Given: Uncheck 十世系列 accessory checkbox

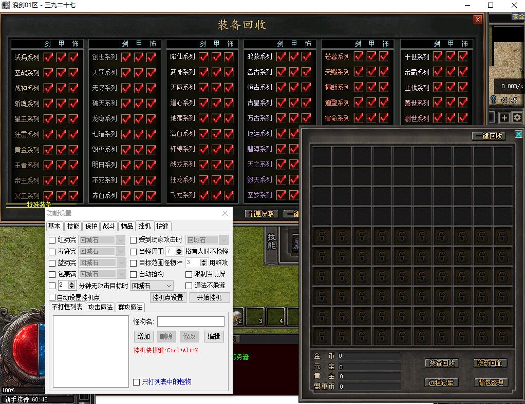Looking at the screenshot, I should click(463, 56).
